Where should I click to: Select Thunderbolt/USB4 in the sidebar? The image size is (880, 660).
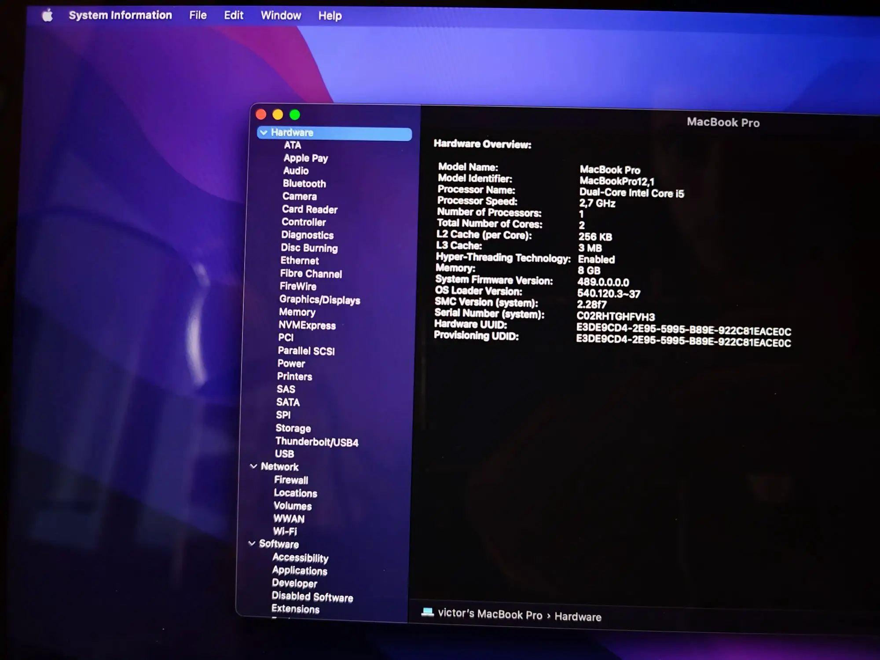317,442
